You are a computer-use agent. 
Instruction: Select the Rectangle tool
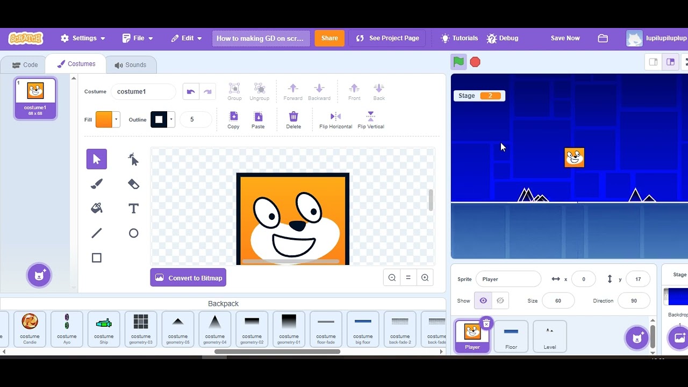[x=97, y=258]
